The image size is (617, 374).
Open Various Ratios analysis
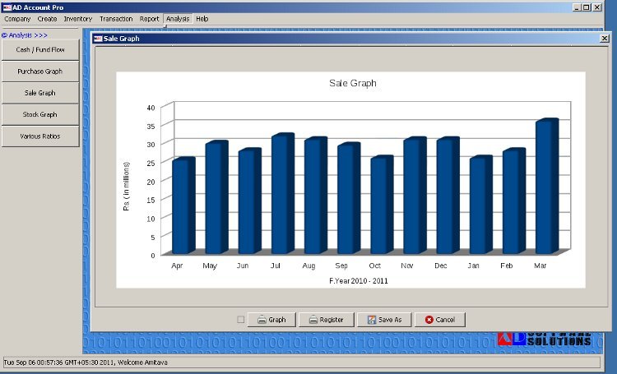coord(40,136)
